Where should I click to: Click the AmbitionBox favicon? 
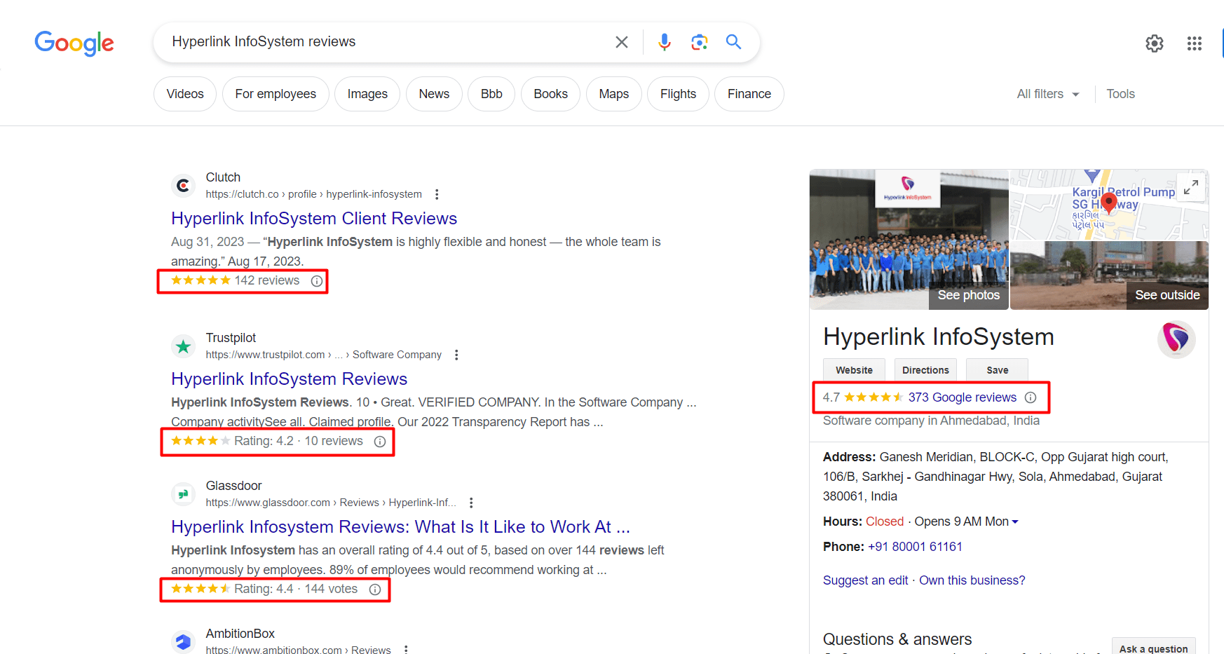[183, 642]
